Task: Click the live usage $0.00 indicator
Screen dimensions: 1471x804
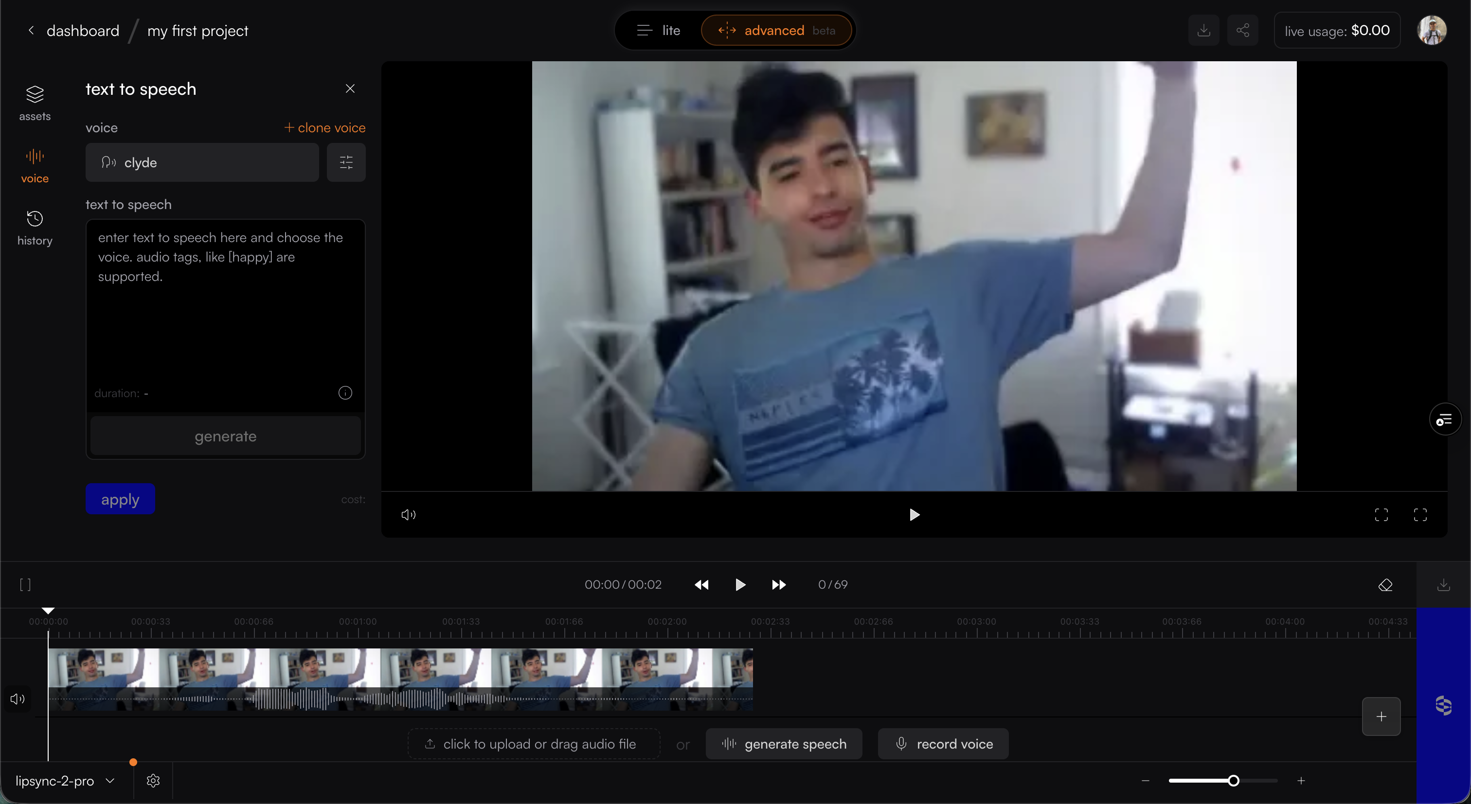Action: (x=1337, y=30)
